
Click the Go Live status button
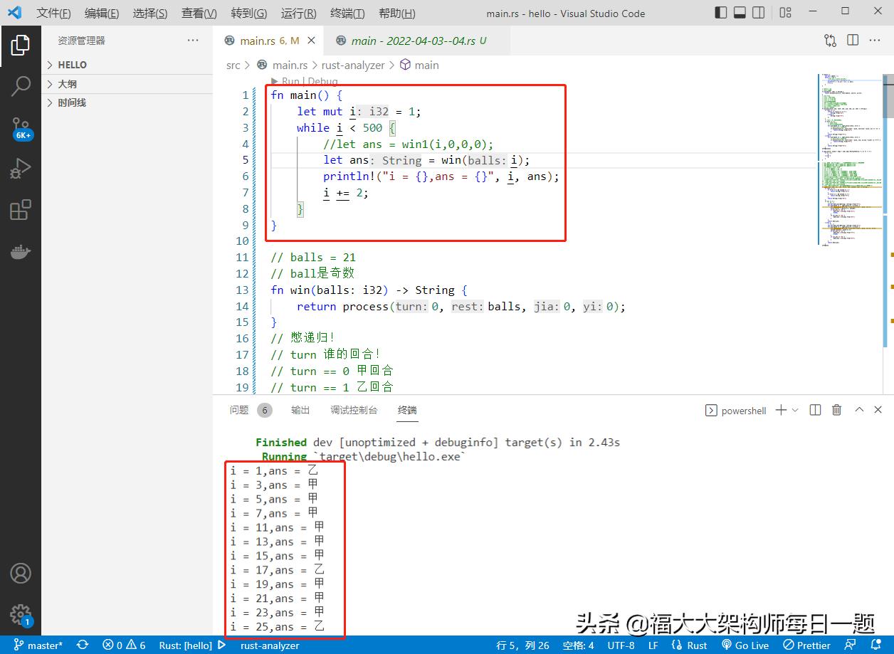pyautogui.click(x=745, y=645)
